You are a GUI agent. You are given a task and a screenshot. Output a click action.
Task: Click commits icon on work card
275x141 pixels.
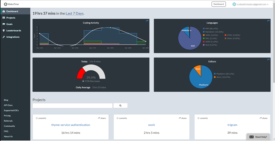pos(117,118)
